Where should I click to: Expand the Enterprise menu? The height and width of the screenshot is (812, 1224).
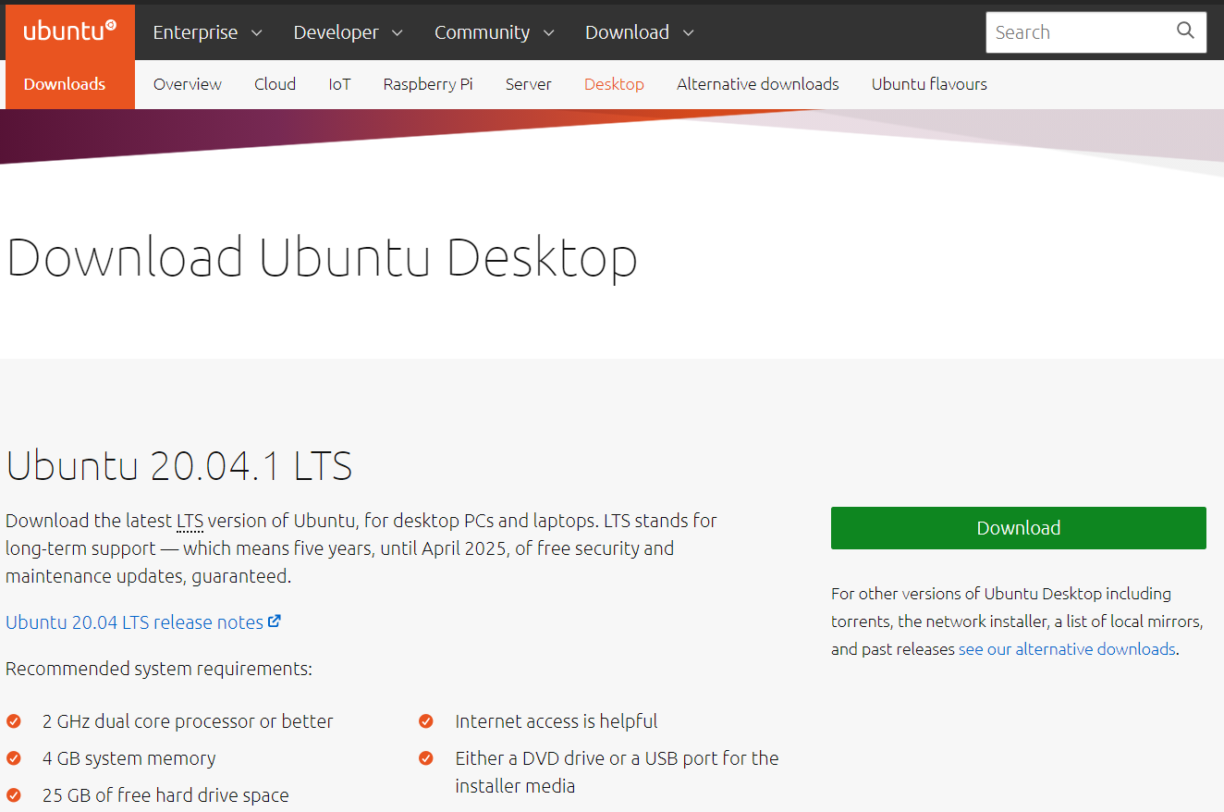[x=207, y=32]
